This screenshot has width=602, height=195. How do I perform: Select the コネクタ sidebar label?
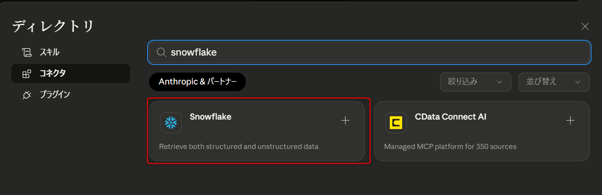[x=53, y=74]
